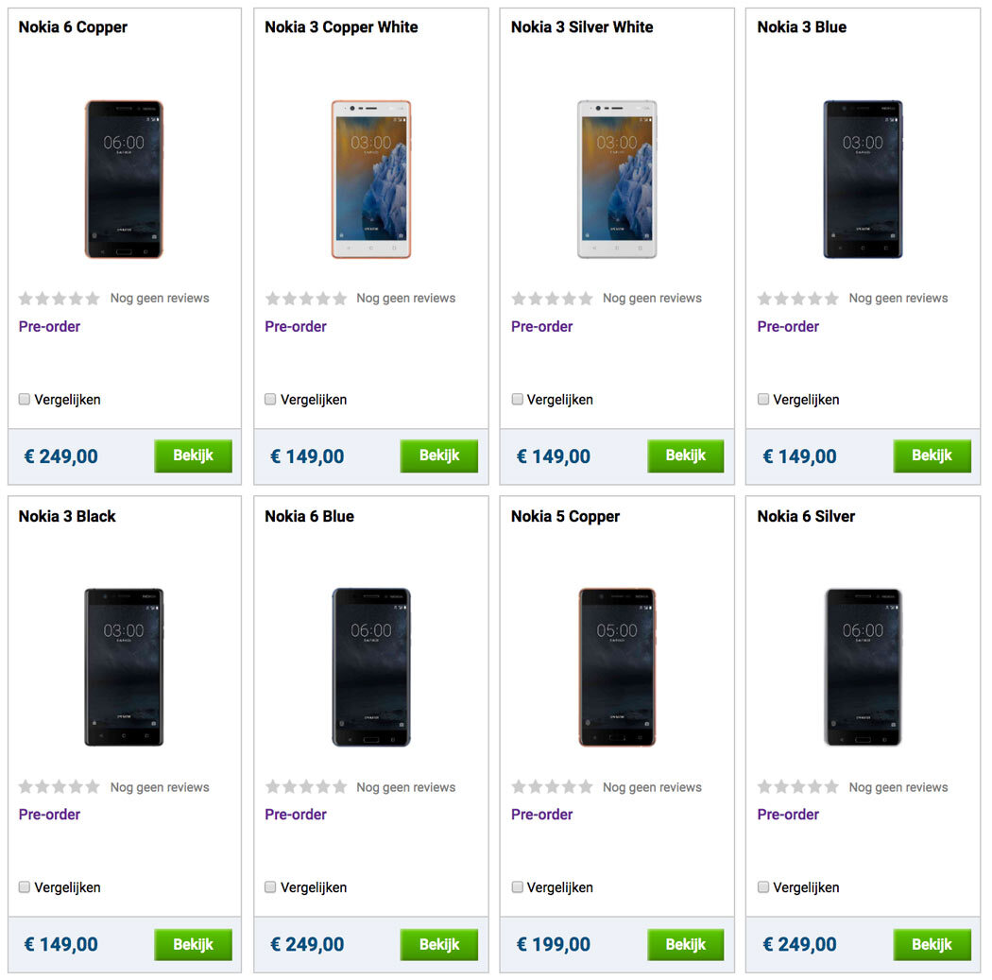The image size is (992, 980).
Task: Click the Nokia 5 Copper phone image
Action: pyautogui.click(x=617, y=667)
